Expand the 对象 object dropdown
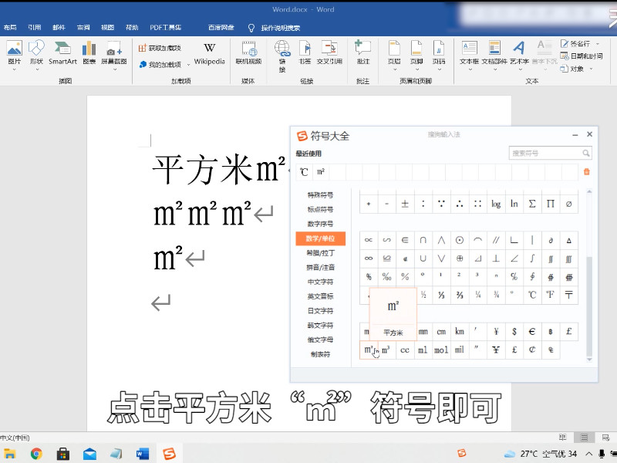617x463 pixels. (591, 69)
